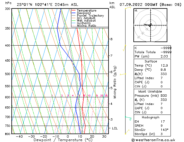Click the SREH value 9

(x=162, y=126)
